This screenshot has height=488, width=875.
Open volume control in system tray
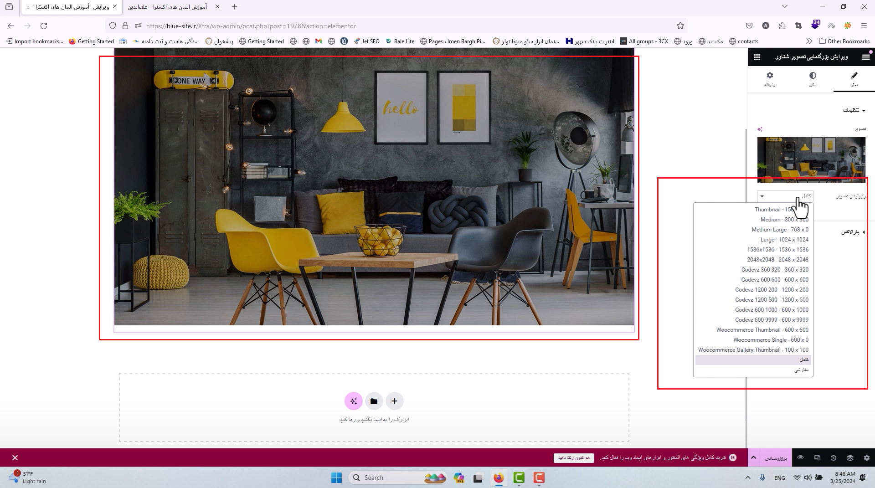(x=808, y=478)
